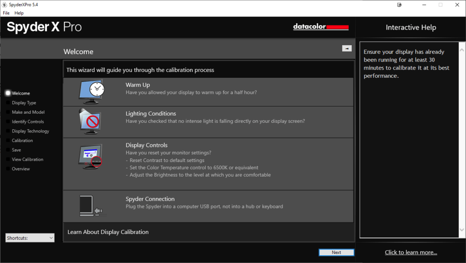Select the Display Type step
466x263 pixels.
[x=24, y=103]
